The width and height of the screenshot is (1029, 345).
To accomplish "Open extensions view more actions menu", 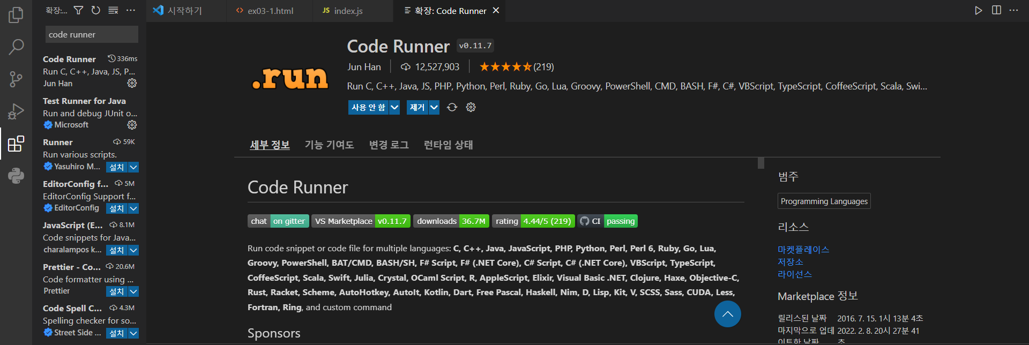I will coord(131,10).
